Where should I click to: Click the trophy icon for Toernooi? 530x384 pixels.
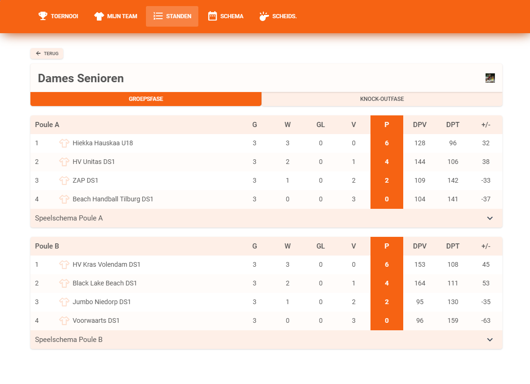pos(43,16)
